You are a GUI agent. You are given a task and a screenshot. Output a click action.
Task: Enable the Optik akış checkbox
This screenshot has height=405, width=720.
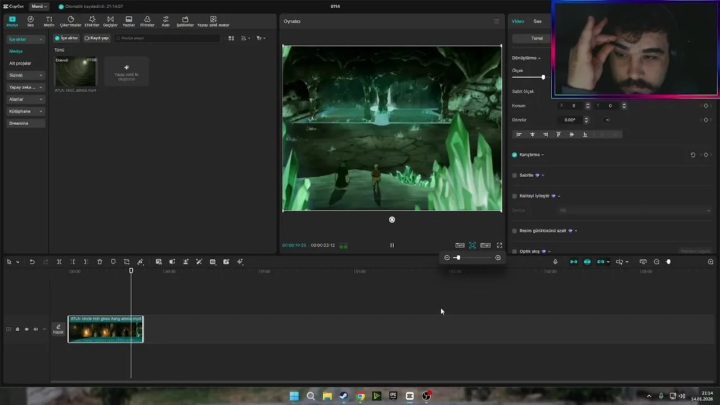pos(514,251)
